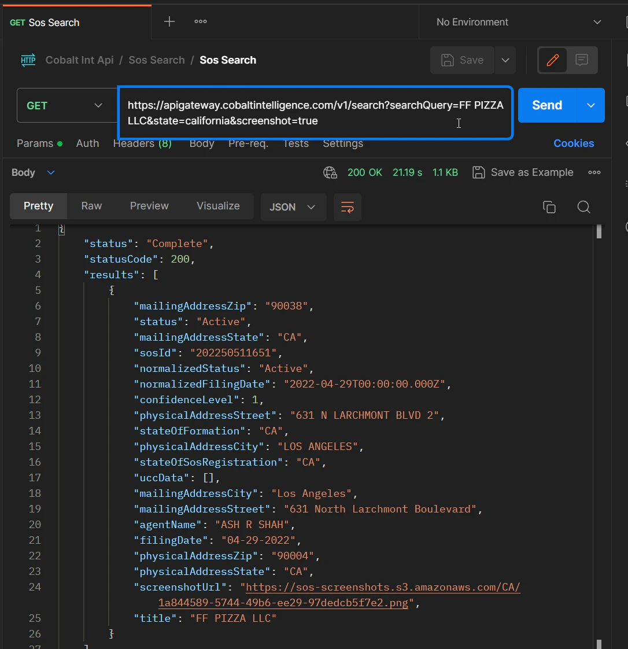Select the Raw response view tab
The height and width of the screenshot is (649, 628).
pos(91,206)
